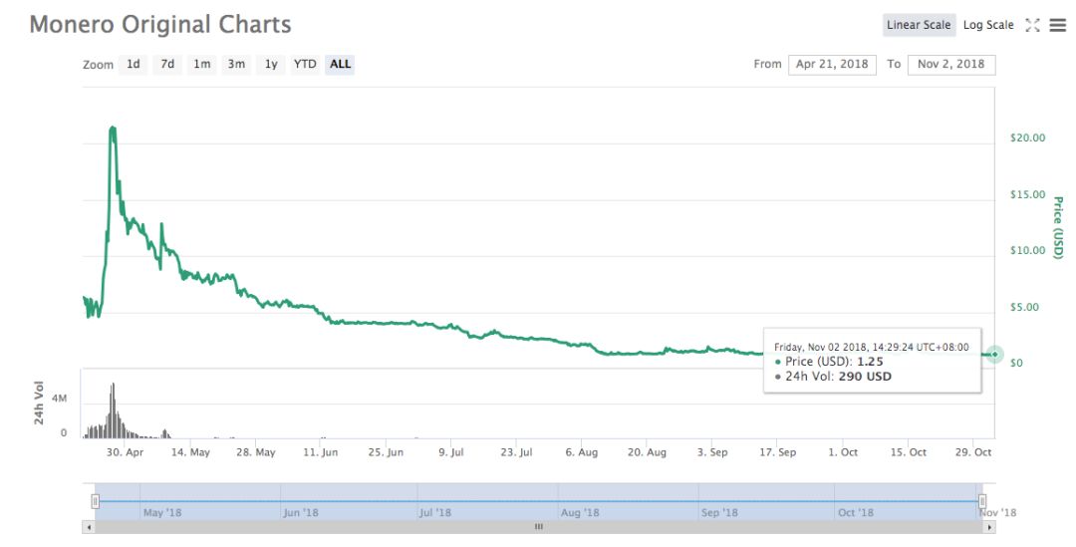The height and width of the screenshot is (547, 1076).
Task: Set zoom to 1d
Action: [x=134, y=64]
